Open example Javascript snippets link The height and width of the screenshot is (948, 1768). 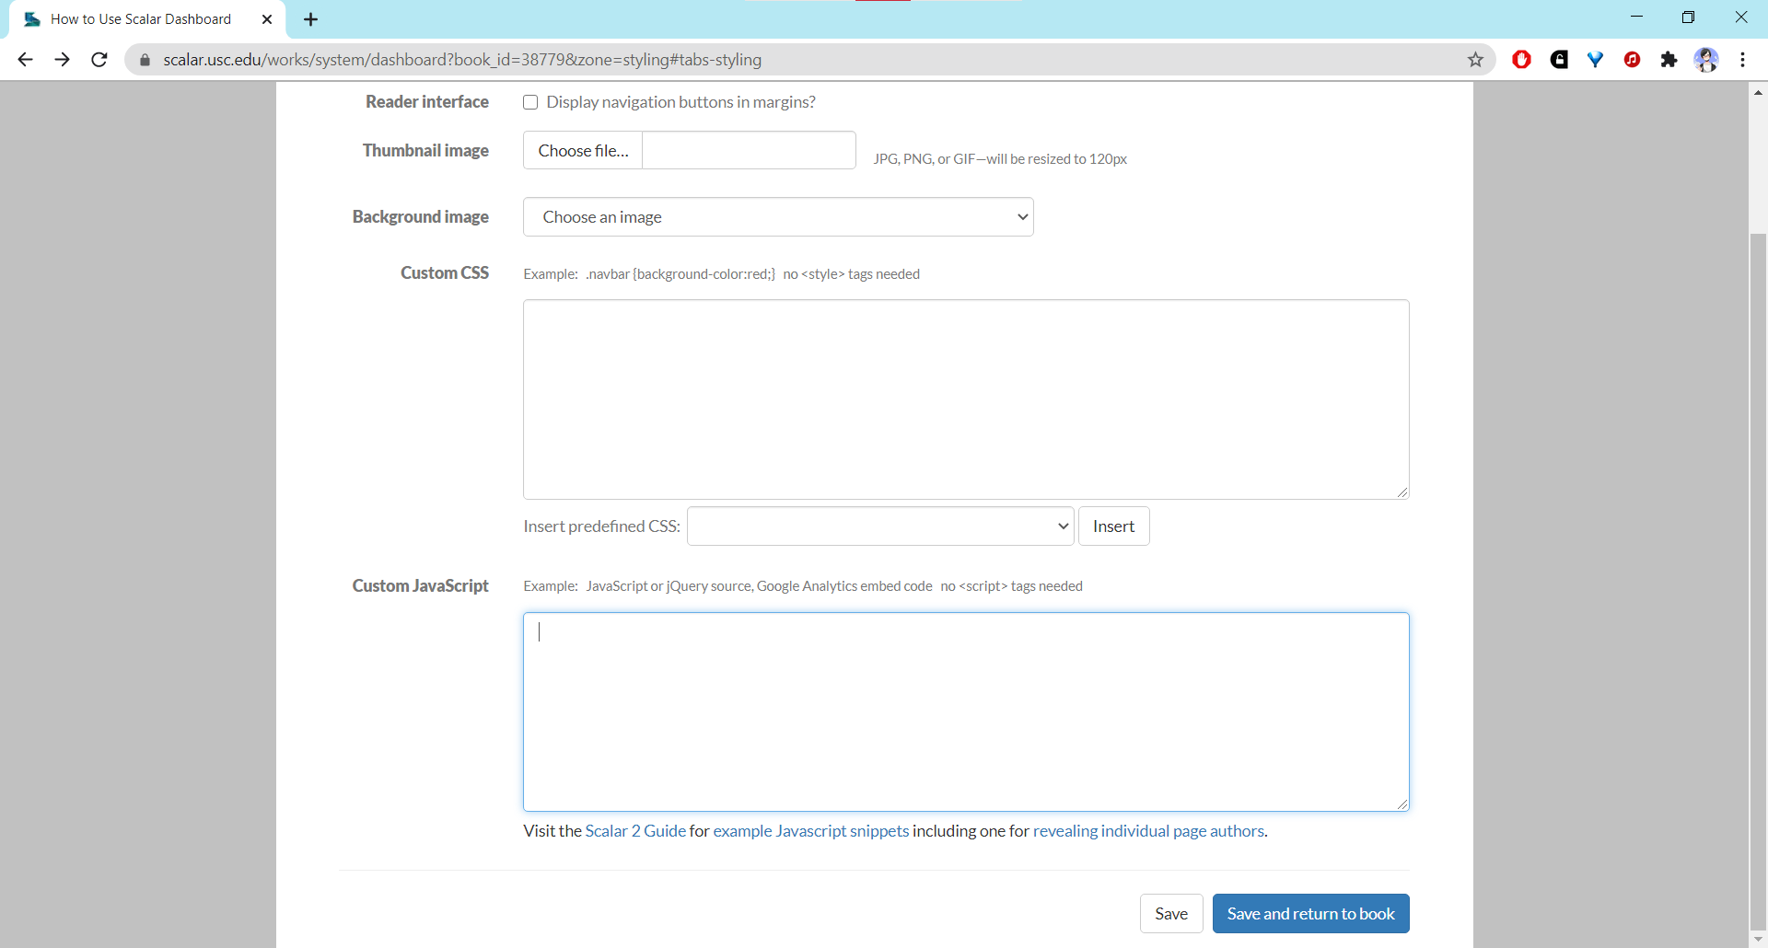(x=810, y=831)
